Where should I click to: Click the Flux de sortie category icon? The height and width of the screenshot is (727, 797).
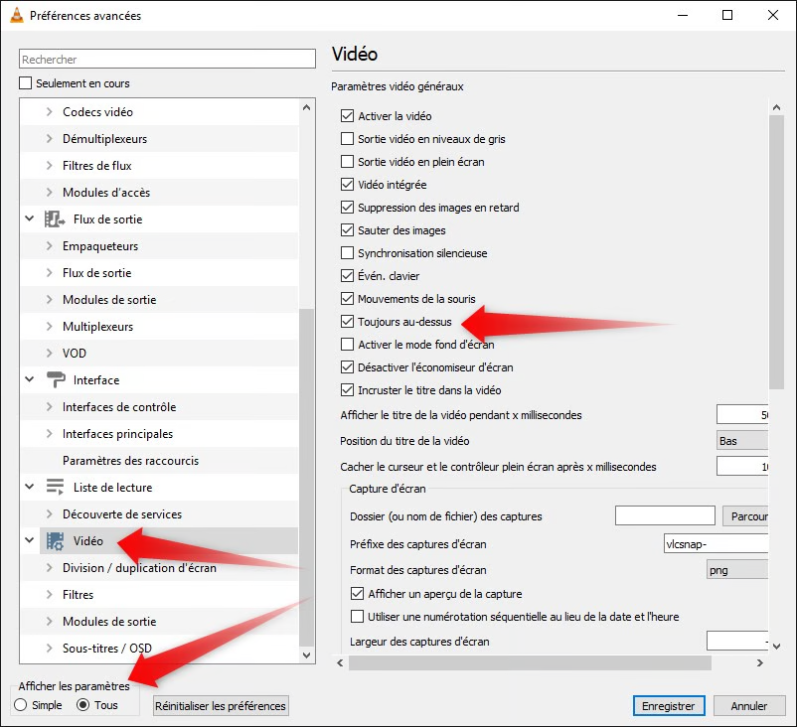click(56, 219)
